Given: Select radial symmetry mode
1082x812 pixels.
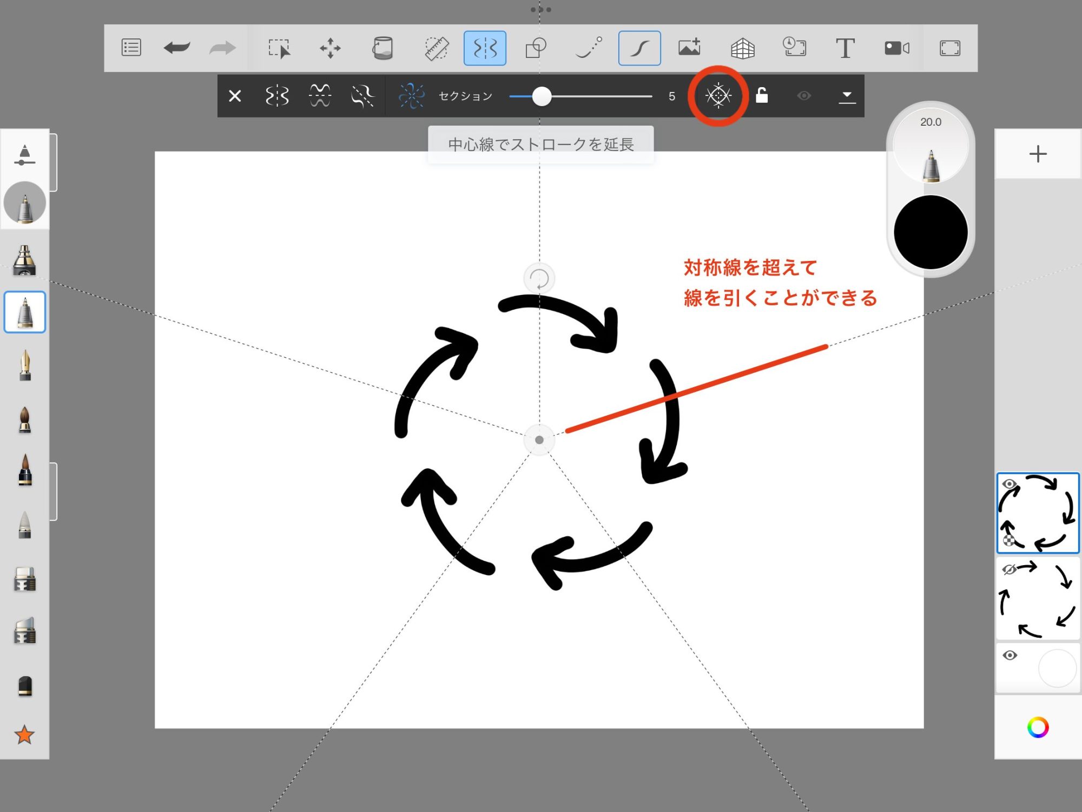Looking at the screenshot, I should pos(411,96).
